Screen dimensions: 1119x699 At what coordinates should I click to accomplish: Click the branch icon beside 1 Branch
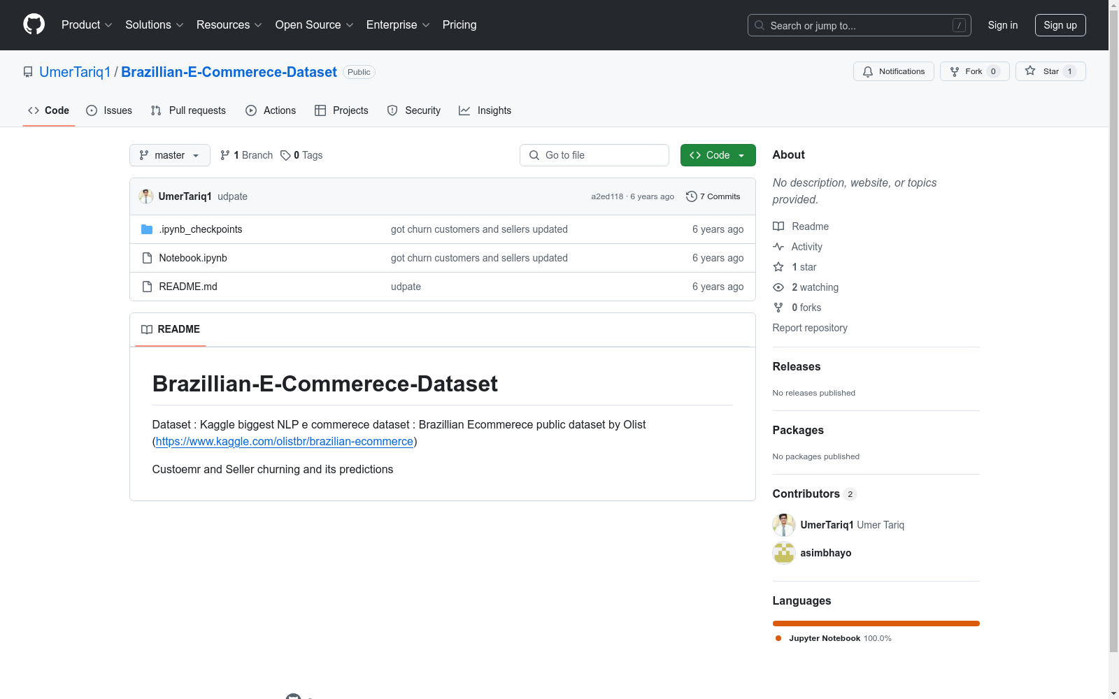[x=225, y=155]
